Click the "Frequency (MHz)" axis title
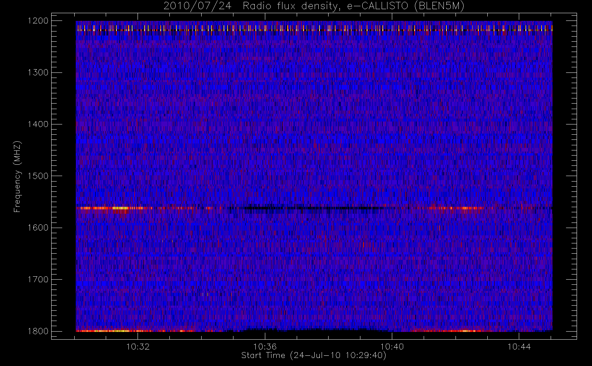 pos(17,176)
